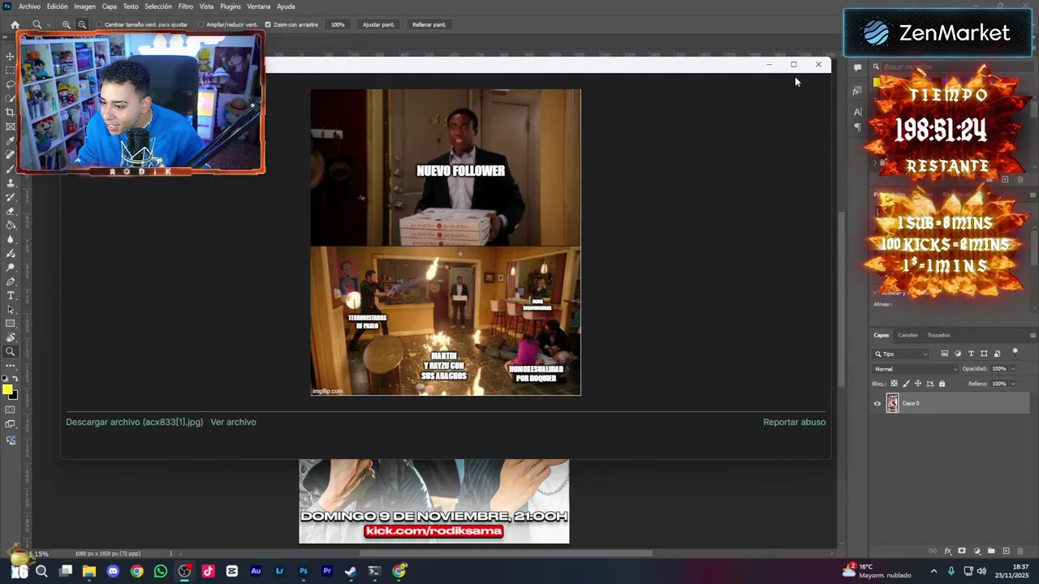Toggle lock image pixels brush icon
1039x584 pixels.
click(907, 384)
